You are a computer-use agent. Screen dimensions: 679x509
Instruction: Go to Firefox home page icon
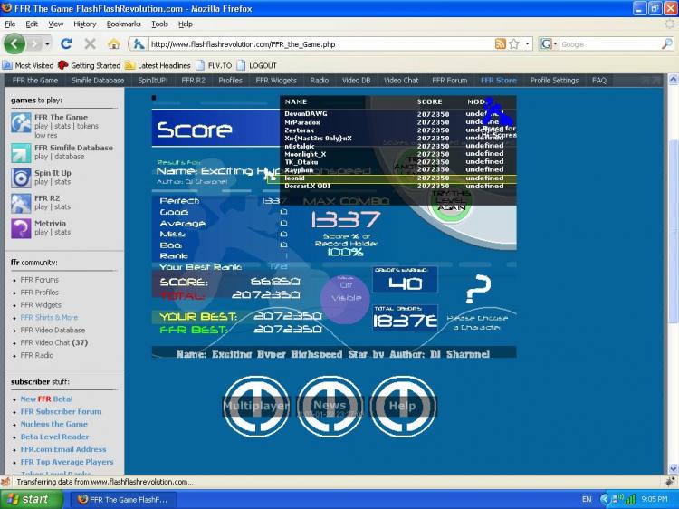pyautogui.click(x=114, y=43)
